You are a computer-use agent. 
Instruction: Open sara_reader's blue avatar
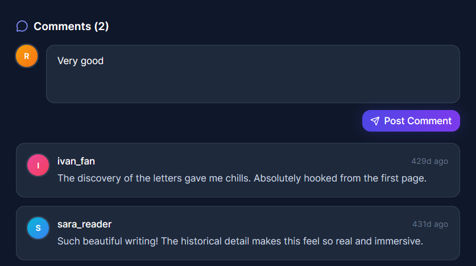tap(38, 228)
